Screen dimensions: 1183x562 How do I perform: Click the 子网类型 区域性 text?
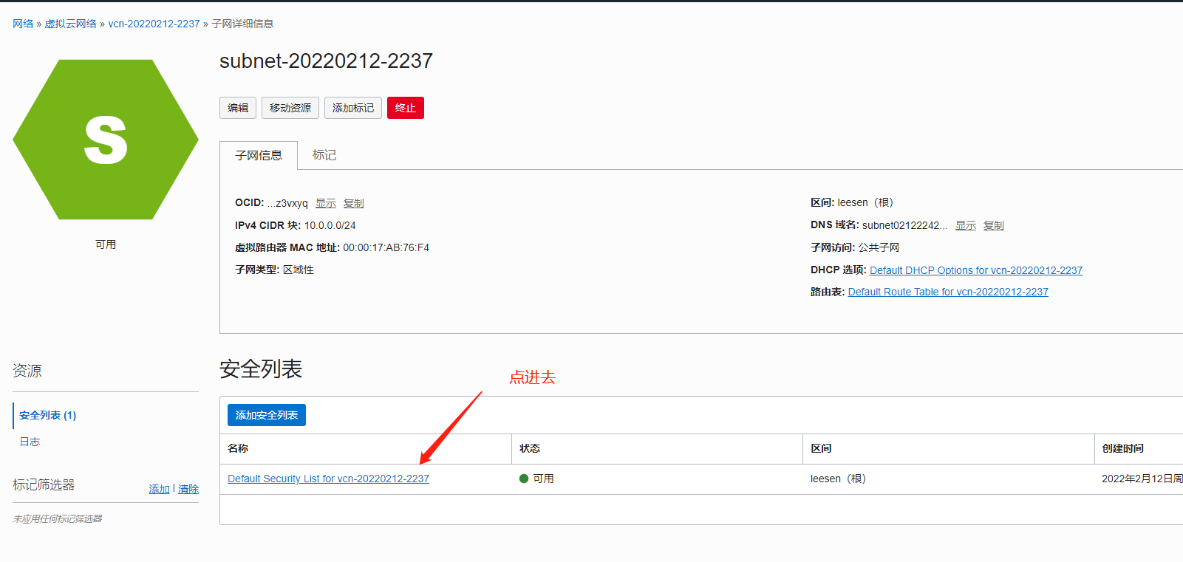coord(274,270)
